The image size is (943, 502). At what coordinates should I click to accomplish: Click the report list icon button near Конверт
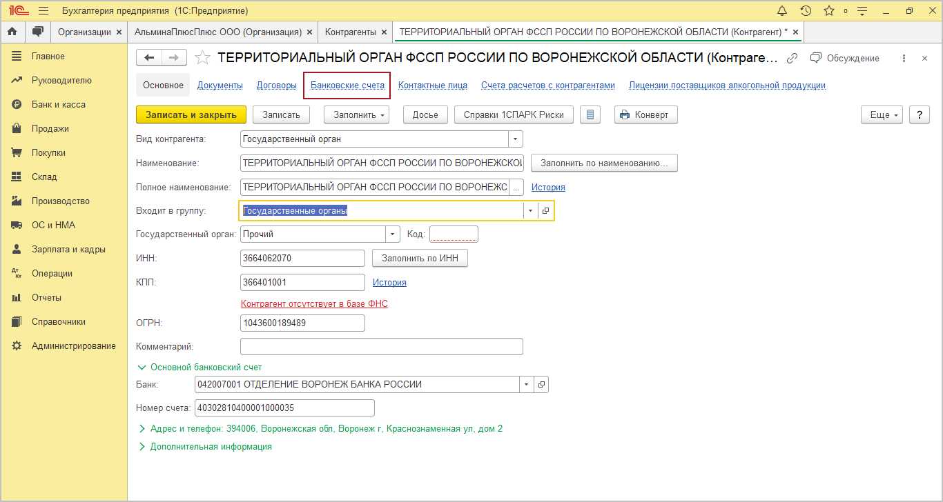tap(590, 114)
